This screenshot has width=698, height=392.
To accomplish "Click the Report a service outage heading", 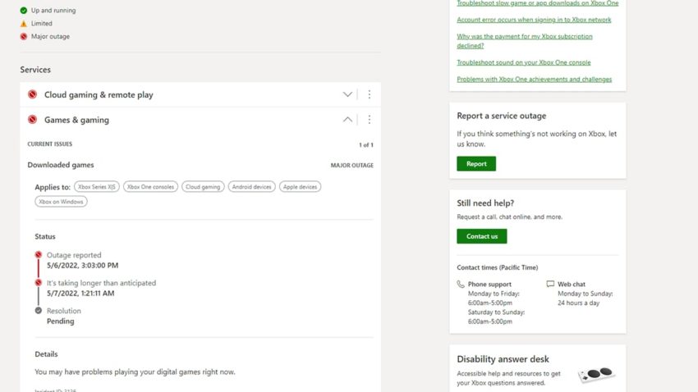I will pos(501,116).
